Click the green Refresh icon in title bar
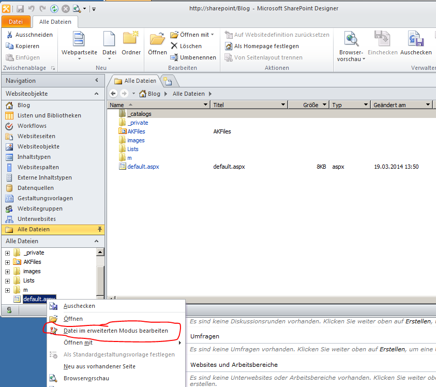 54,9
